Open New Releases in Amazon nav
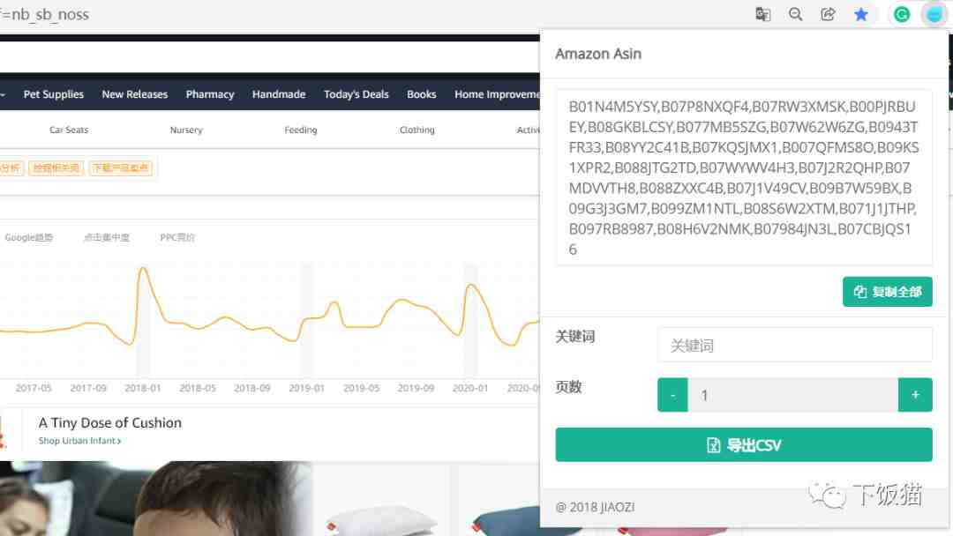The image size is (953, 536). point(134,94)
